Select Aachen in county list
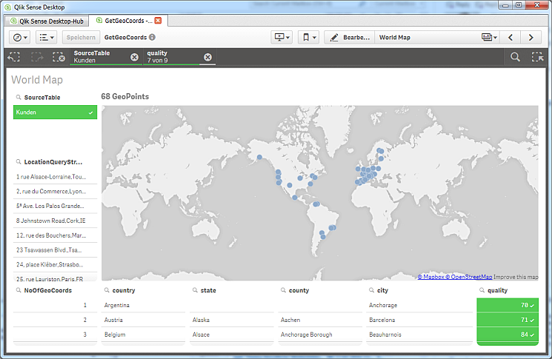 tap(320, 320)
